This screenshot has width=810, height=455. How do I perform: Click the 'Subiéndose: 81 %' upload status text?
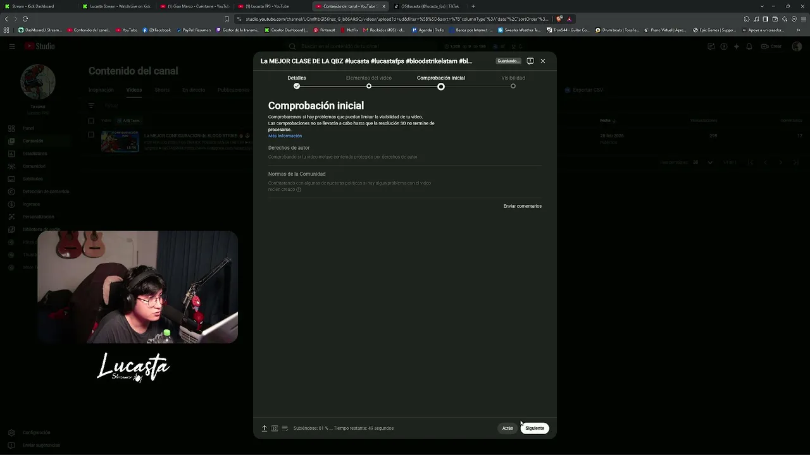(344, 428)
